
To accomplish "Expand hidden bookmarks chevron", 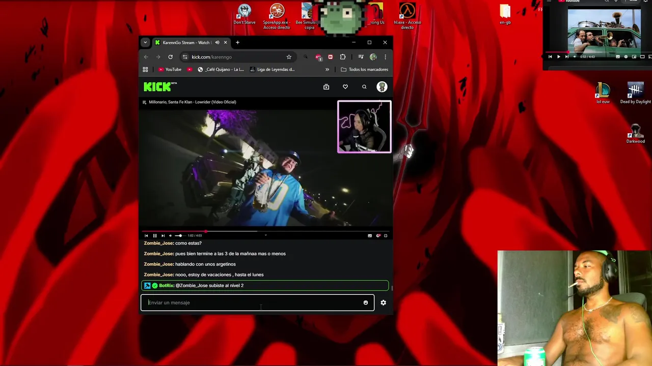I will [327, 70].
